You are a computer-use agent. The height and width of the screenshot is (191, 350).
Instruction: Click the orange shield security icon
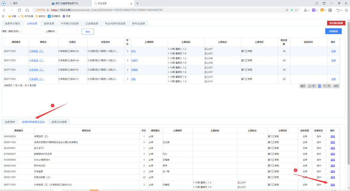(322, 10)
